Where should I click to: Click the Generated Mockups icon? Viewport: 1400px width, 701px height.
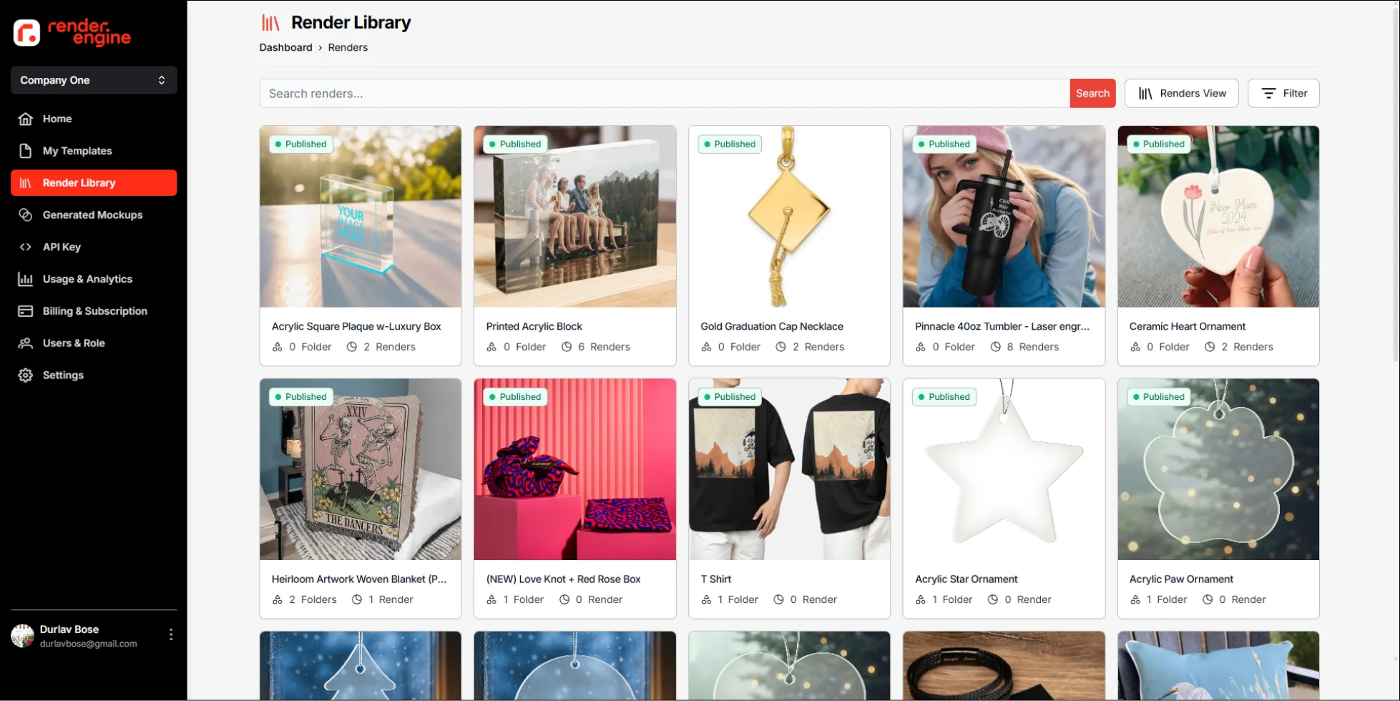pyautogui.click(x=26, y=215)
